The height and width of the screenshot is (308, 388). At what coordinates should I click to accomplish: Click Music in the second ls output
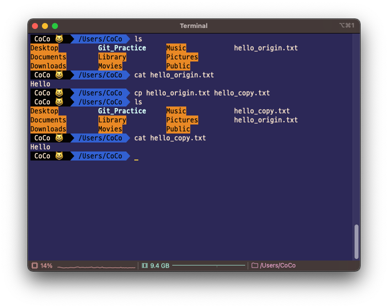tap(176, 111)
